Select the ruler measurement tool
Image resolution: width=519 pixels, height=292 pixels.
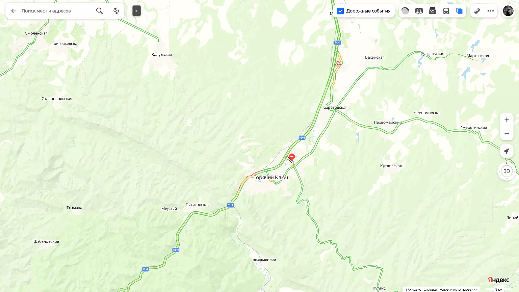pos(477,11)
